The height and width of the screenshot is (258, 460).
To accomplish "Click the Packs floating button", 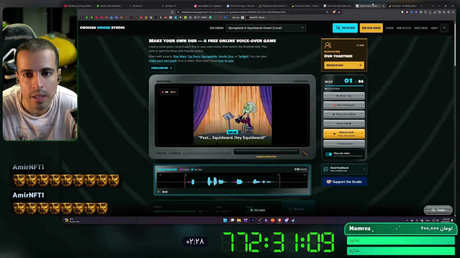I will coord(438,210).
